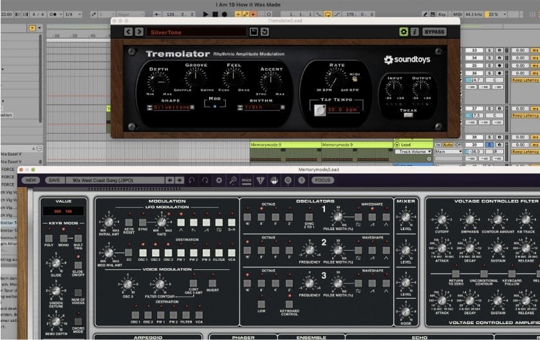Step the Rhythm selector with its left arrows
540x340 pixels.
240,107
